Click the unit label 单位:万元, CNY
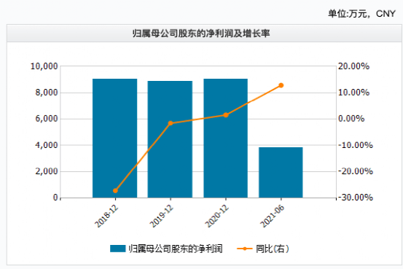Viewport: 403px width, 269px height. (x=361, y=14)
